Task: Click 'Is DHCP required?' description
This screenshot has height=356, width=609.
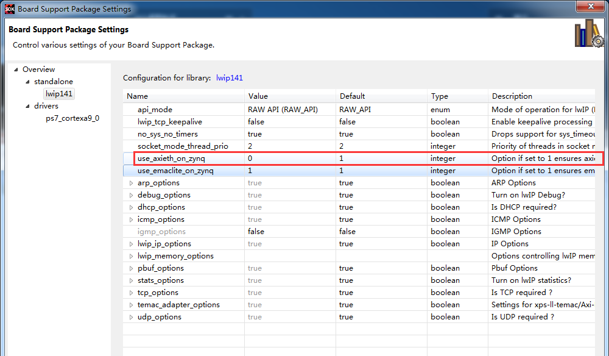Action: pyautogui.click(x=524, y=207)
